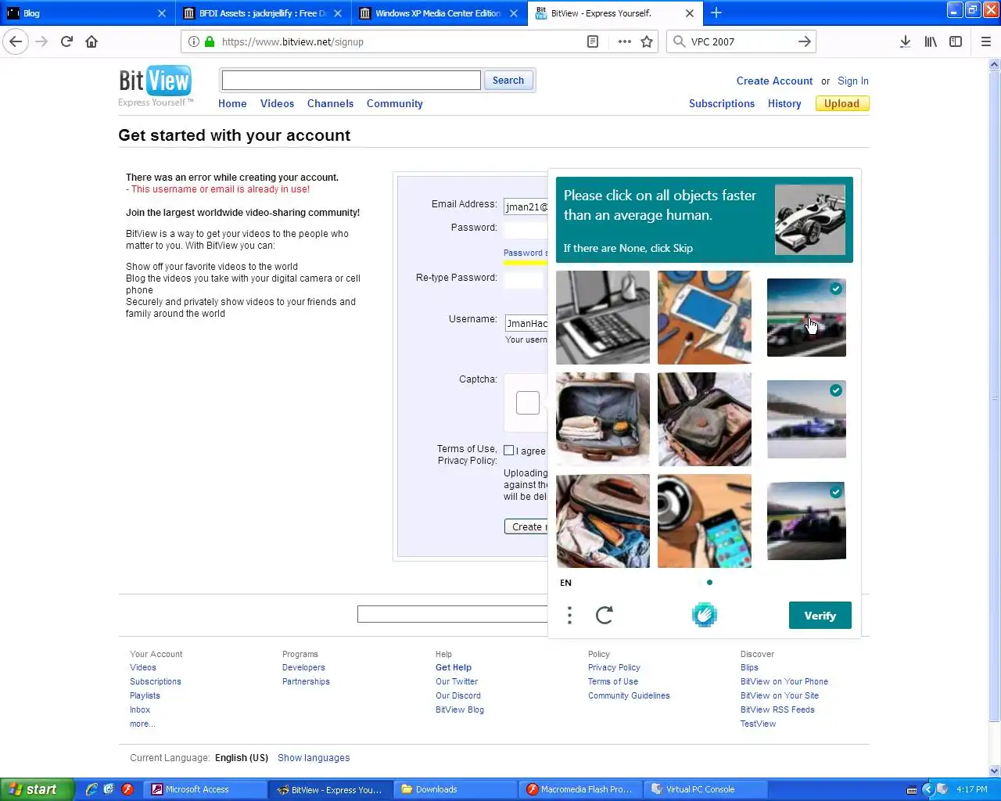Change captcha language EN selector

tap(566, 583)
